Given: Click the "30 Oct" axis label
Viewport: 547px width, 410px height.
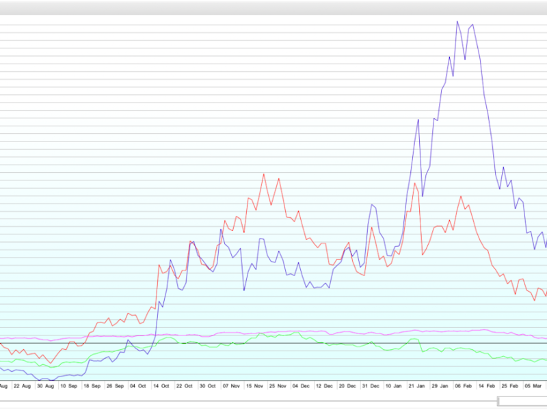Looking at the screenshot, I should pyautogui.click(x=208, y=386).
